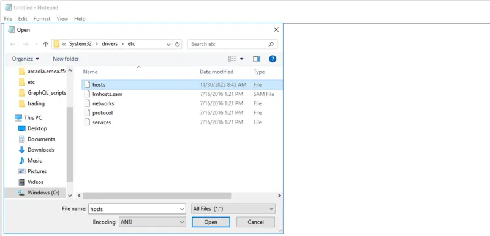Viewport: 490px width, 236px height.
Task: Select Downloads in navigation pane
Action: coord(36,150)
